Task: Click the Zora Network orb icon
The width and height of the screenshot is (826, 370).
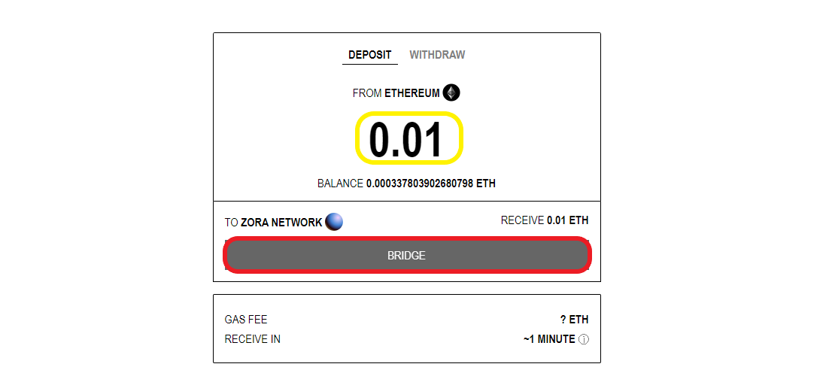Action: [x=334, y=222]
